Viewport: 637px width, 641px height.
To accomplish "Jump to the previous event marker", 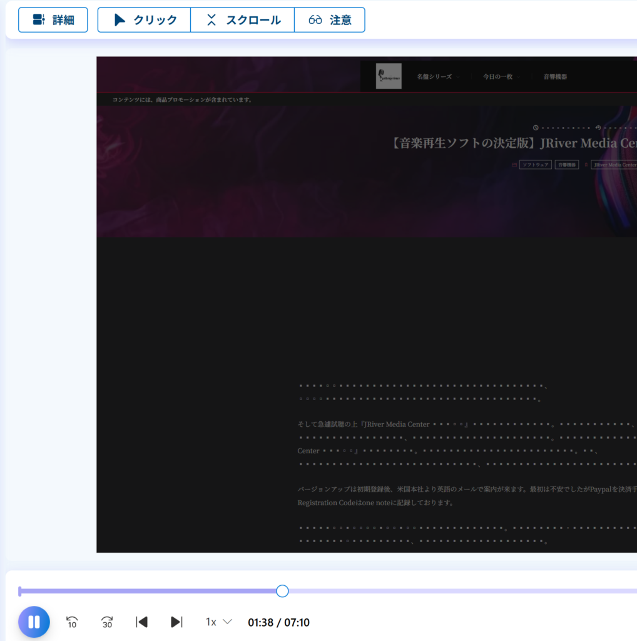I will click(x=142, y=622).
